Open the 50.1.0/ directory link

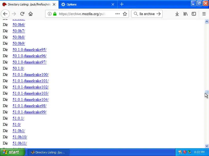[x=18, y=68]
